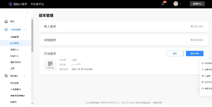Viewport: 212px width, 107px height.
Task: Collapse the floating panel with its arrow
Action: click(207, 92)
